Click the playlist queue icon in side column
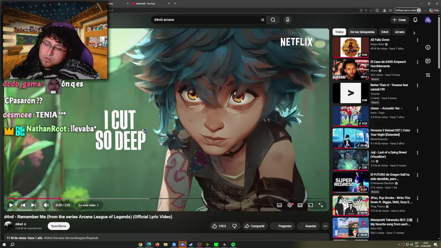 coord(428,75)
